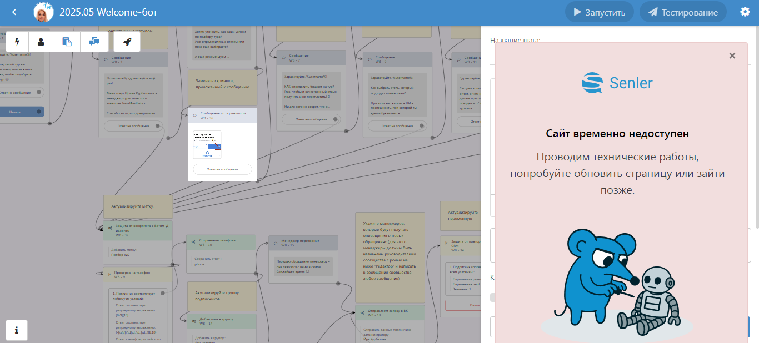
Task: Select the Добавляем в группу node header
Action: click(x=222, y=321)
